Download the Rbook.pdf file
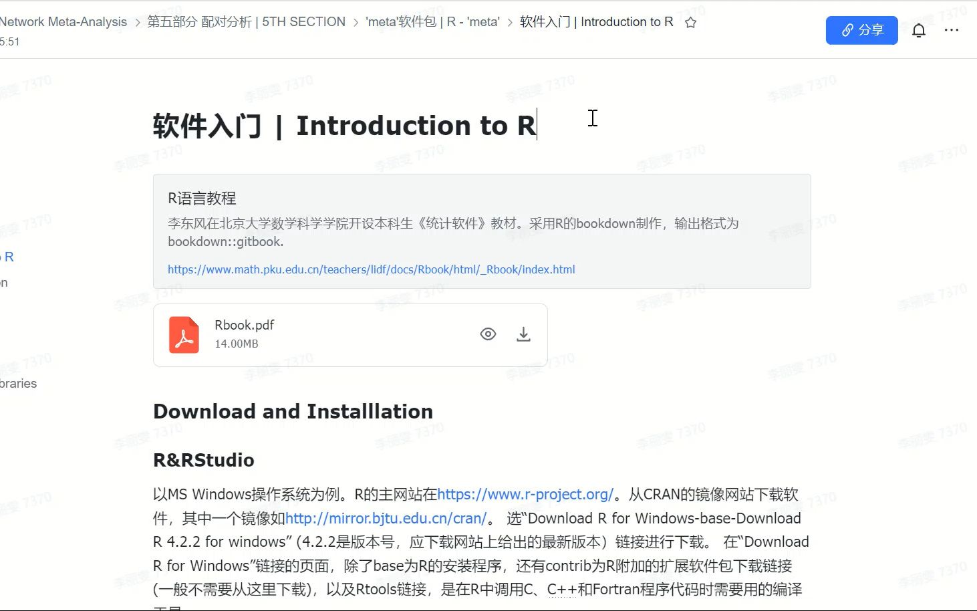 tap(524, 334)
